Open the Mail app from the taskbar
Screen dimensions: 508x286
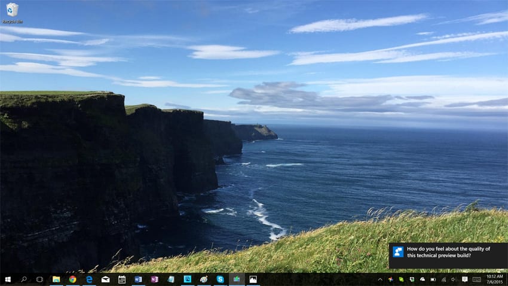pyautogui.click(x=105, y=279)
